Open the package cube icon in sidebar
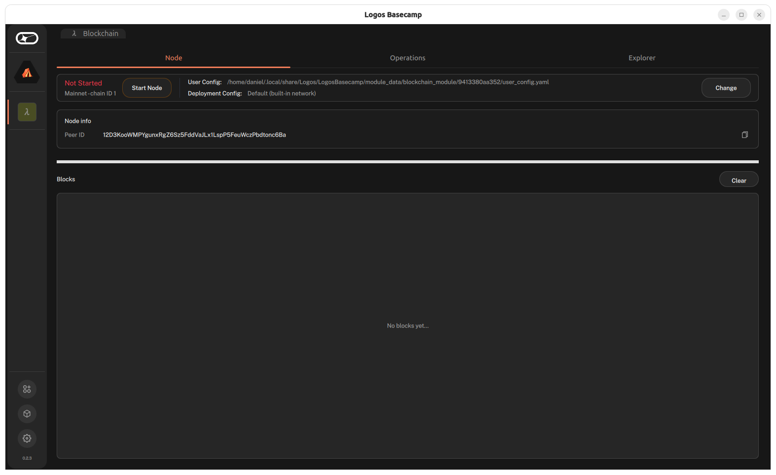Image resolution: width=776 pixels, height=475 pixels. coord(27,414)
